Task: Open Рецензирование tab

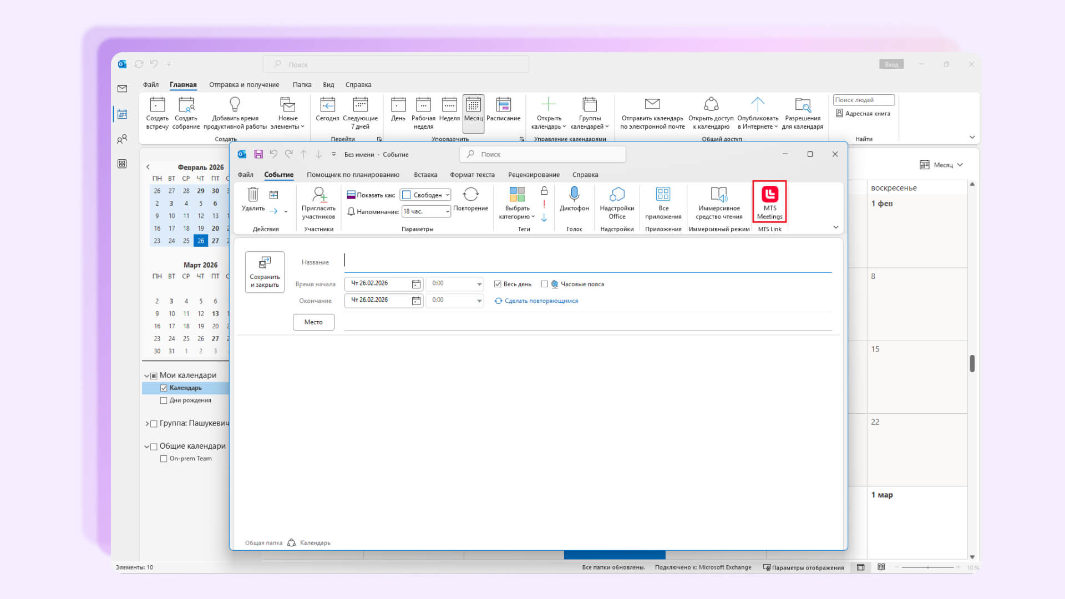Action: tap(534, 175)
